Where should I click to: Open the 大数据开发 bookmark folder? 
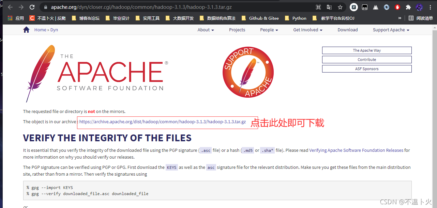pos(179,18)
